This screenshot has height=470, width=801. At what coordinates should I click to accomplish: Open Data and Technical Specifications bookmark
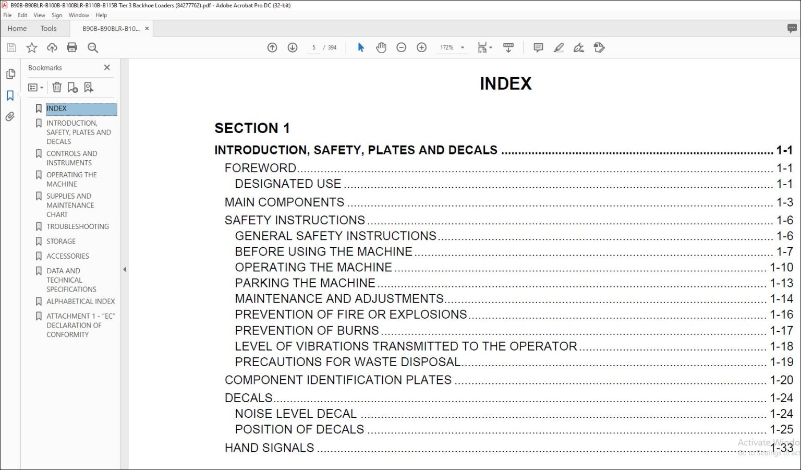(x=71, y=280)
